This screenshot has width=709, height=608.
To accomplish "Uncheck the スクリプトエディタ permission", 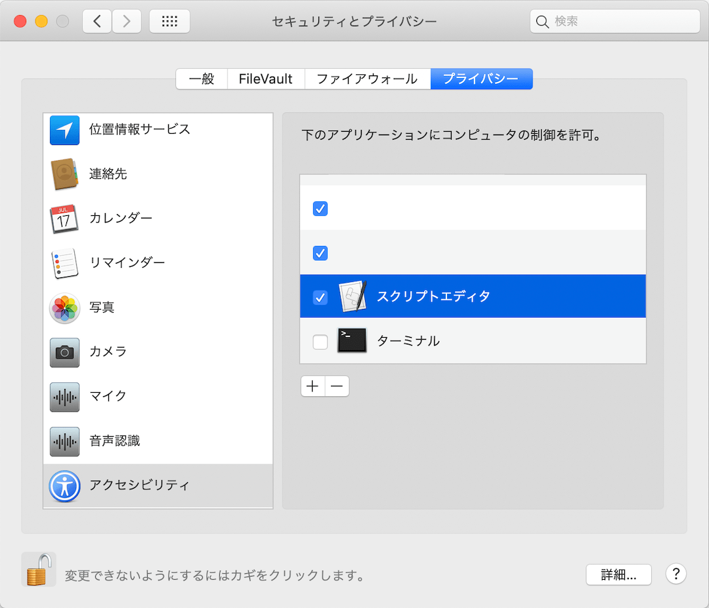I will 320,296.
